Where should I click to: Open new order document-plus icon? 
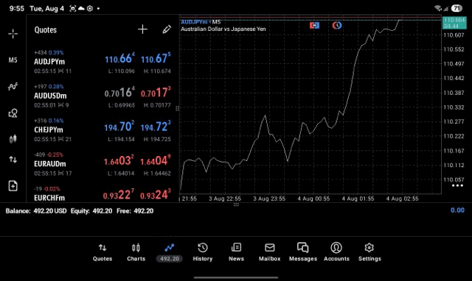(x=13, y=186)
